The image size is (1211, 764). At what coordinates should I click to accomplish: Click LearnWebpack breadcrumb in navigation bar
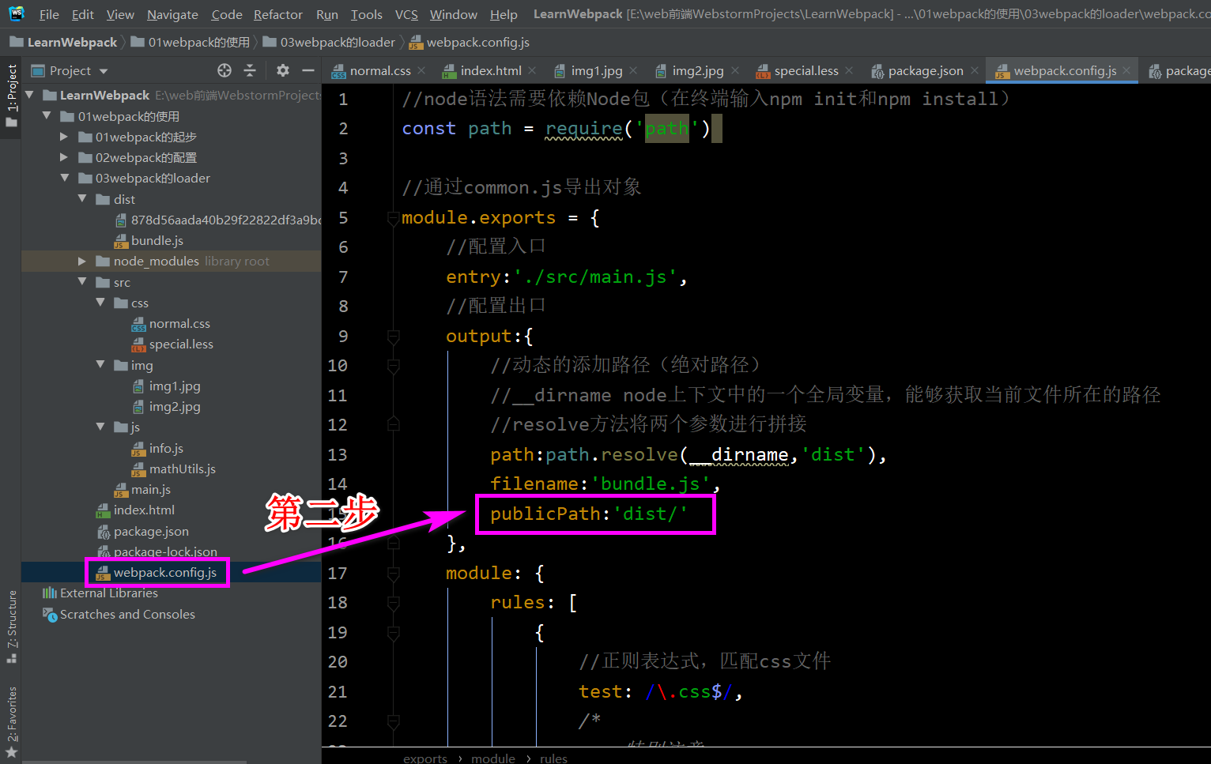[72, 42]
